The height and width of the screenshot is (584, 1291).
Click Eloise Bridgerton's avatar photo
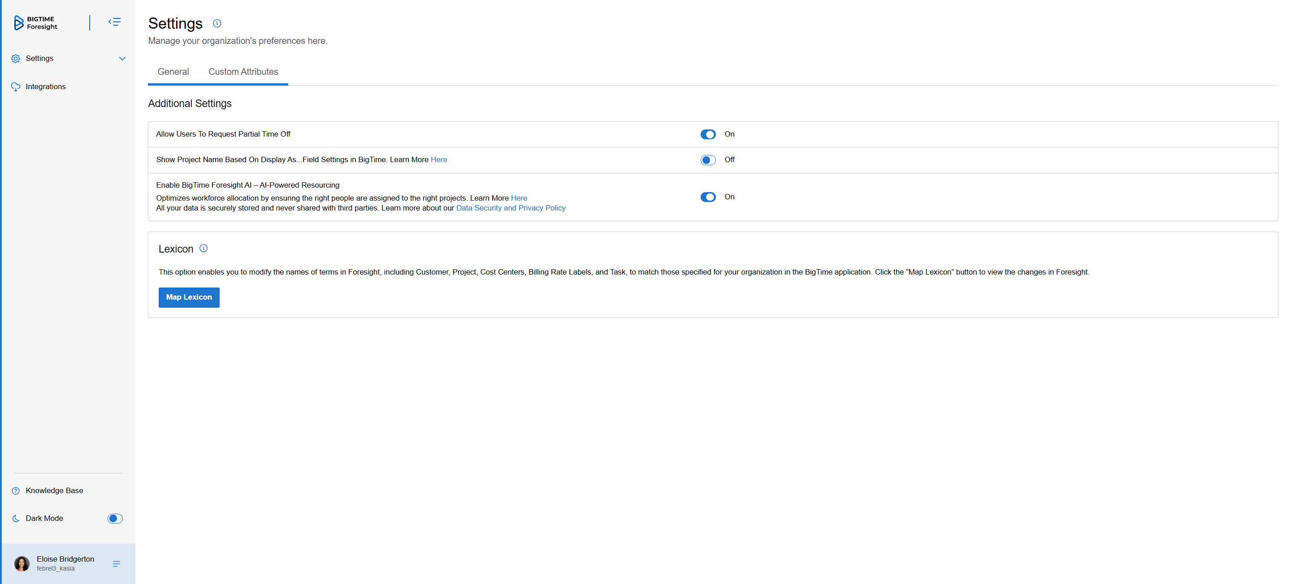(22, 563)
